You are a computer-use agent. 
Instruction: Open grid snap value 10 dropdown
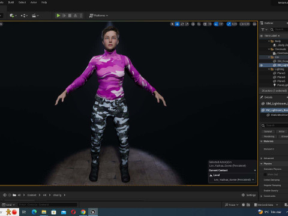point(209,24)
